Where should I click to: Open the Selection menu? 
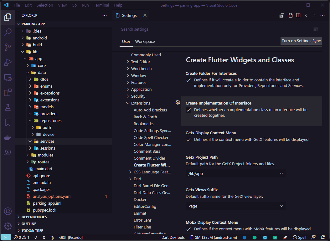(x=45, y=5)
